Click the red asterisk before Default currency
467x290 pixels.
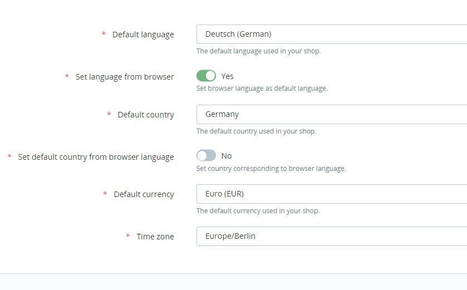click(105, 193)
